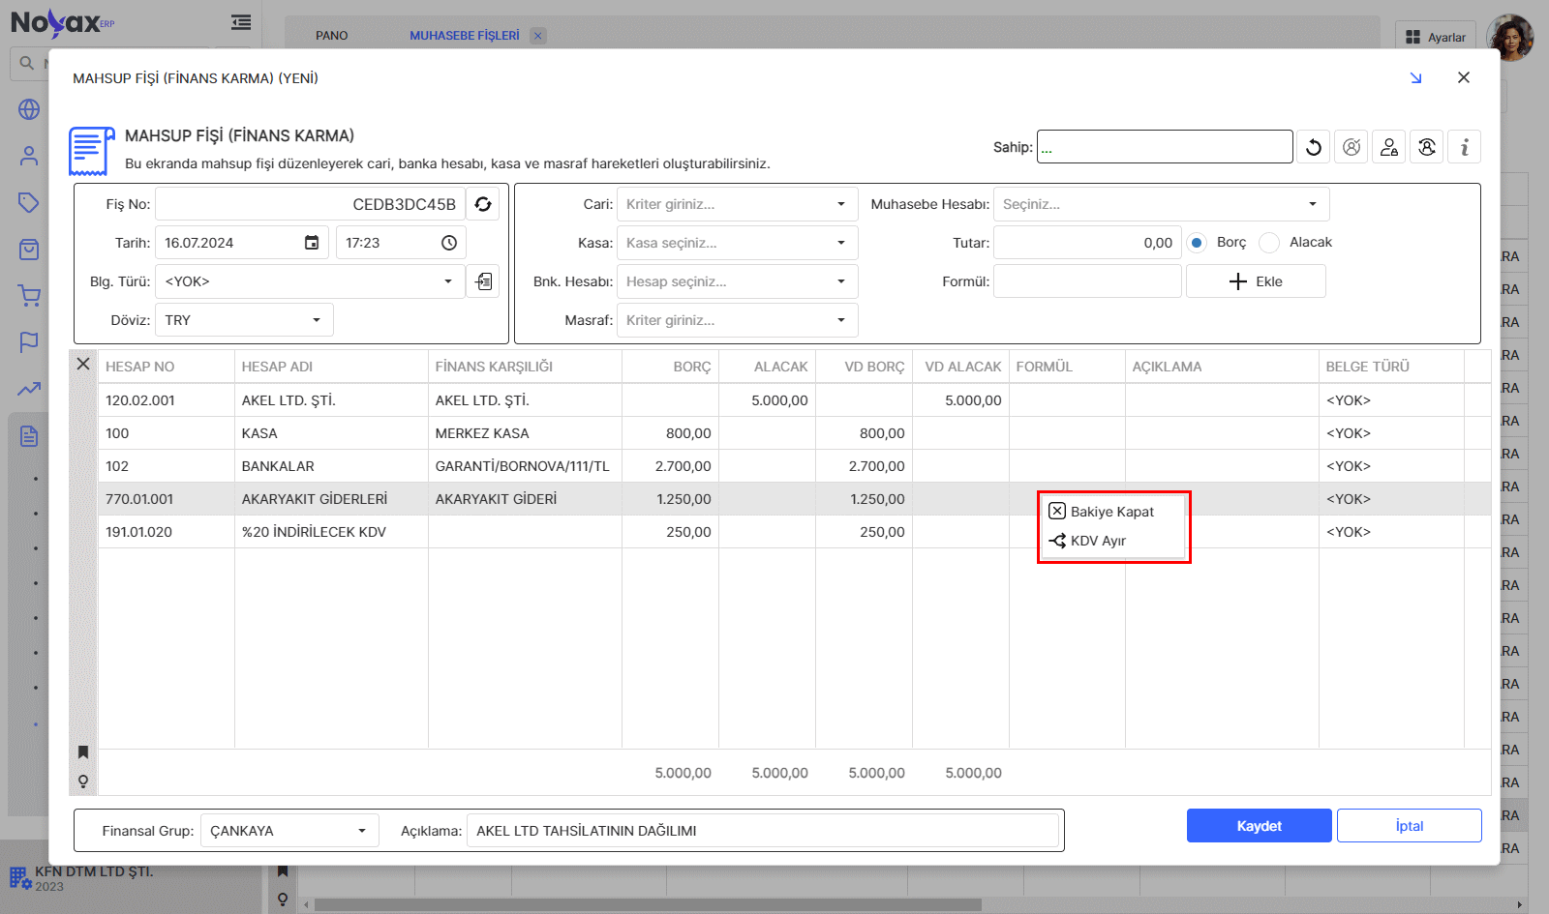Click the background horizontal scrollbar
This screenshot has width=1549, height=914.
tap(648, 905)
